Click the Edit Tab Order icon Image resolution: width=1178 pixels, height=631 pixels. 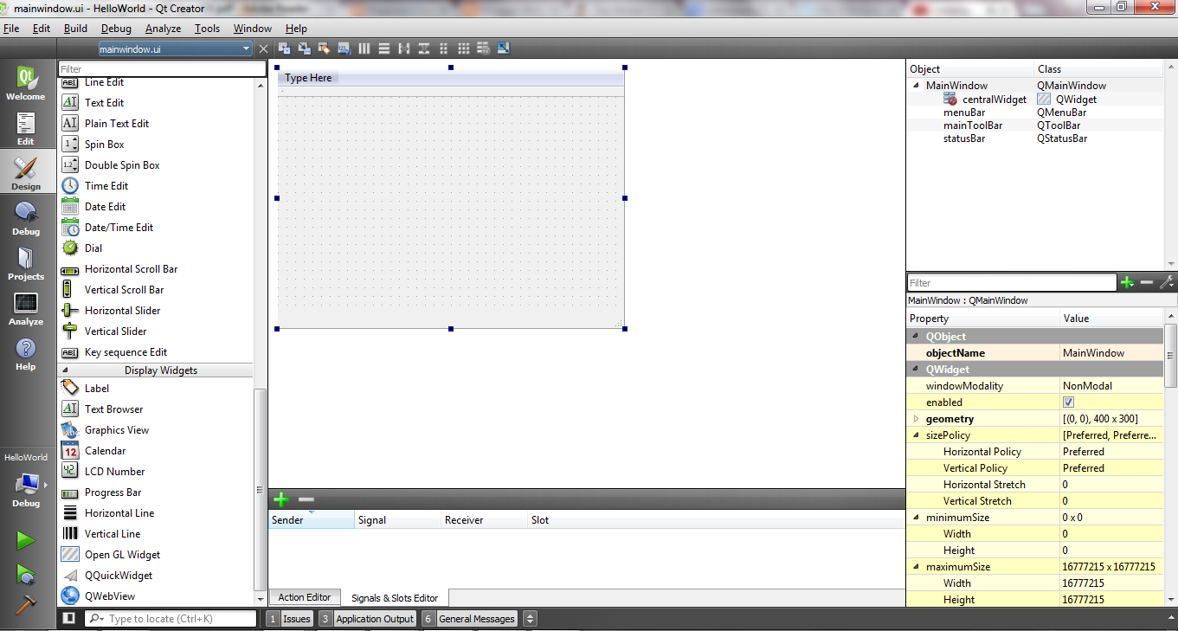344,48
